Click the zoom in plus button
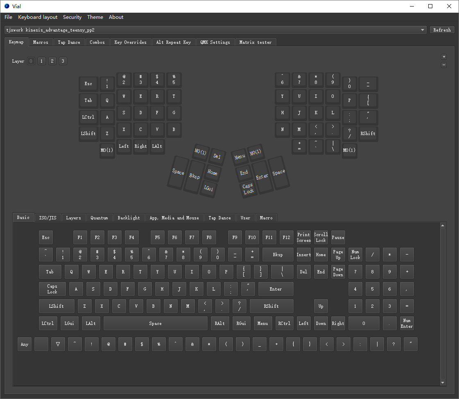459x399 pixels. click(x=444, y=57)
